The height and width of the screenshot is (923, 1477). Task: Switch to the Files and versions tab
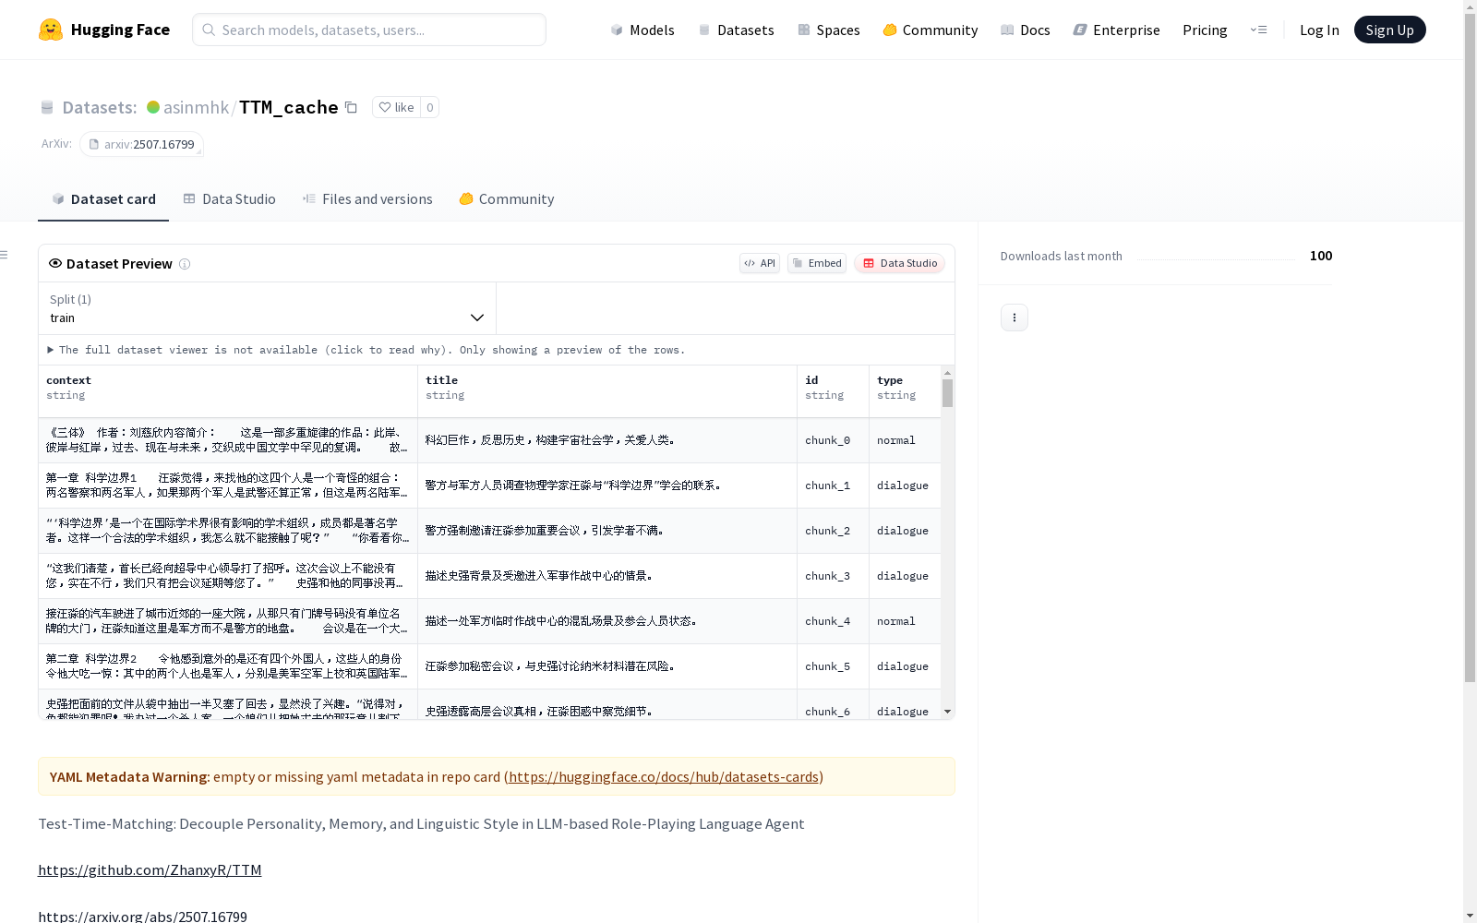pyautogui.click(x=367, y=199)
